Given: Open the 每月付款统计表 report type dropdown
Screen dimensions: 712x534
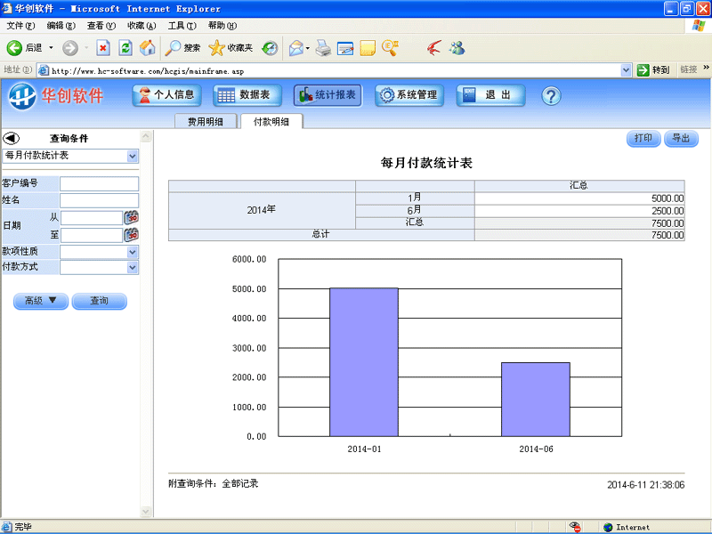Looking at the screenshot, I should 70,156.
